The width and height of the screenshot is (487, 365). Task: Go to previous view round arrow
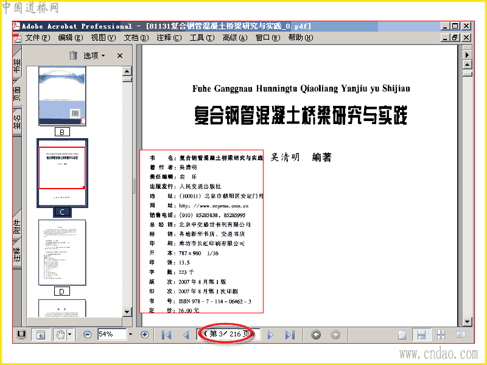(x=316, y=335)
